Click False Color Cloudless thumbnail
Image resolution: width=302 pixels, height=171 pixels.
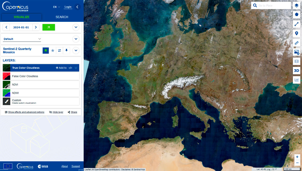point(7,76)
